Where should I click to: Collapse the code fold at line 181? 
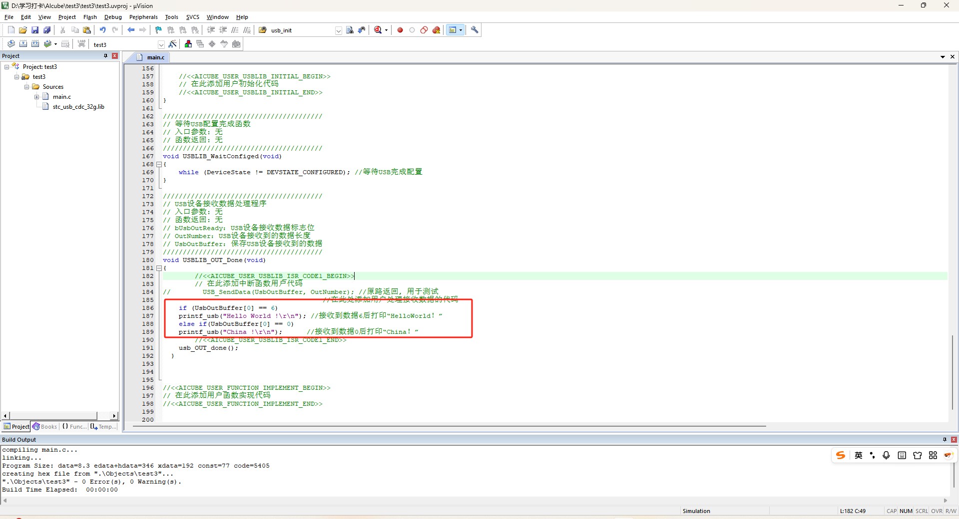(x=159, y=268)
